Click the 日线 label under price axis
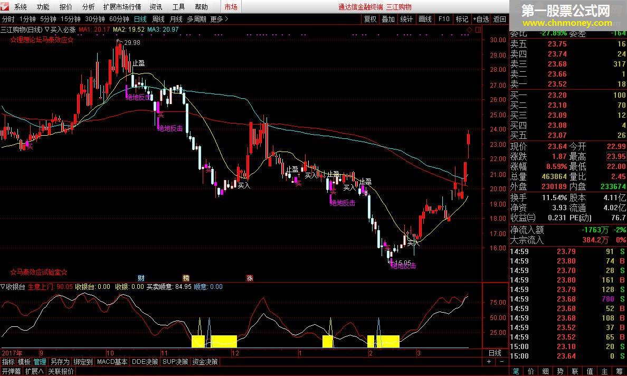This screenshot has width=627, height=376. (495, 353)
